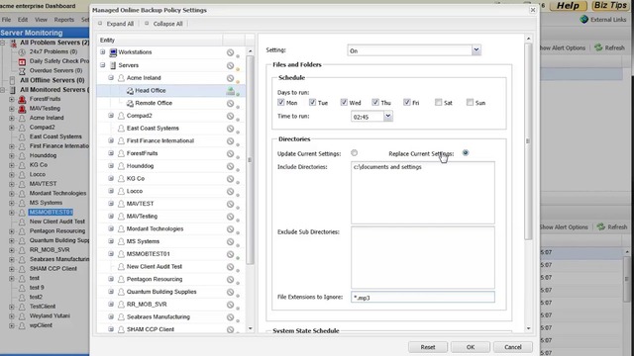Click the Workstations computer icon
Image resolution: width=634 pixels, height=356 pixels.
113,52
